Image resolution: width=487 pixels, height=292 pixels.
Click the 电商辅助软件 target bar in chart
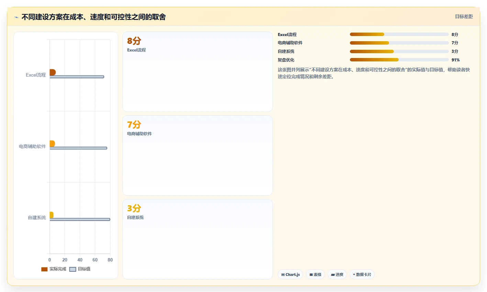[x=78, y=148]
